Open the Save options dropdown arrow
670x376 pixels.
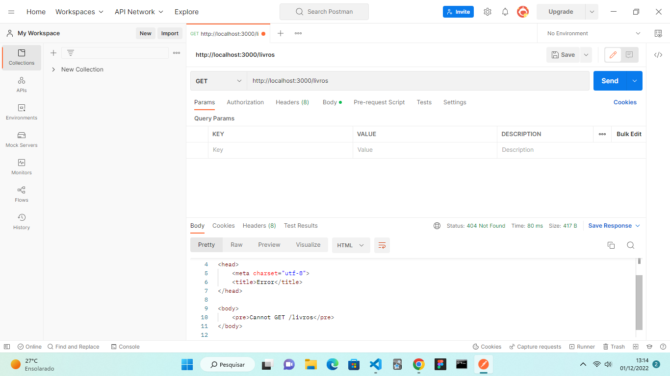pyautogui.click(x=586, y=55)
